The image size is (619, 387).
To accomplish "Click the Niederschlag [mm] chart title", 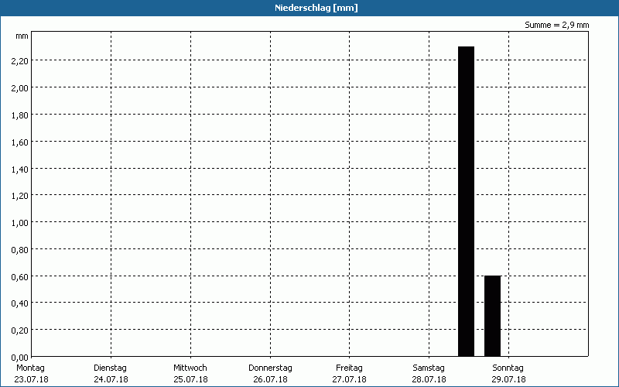I will click(x=316, y=8).
